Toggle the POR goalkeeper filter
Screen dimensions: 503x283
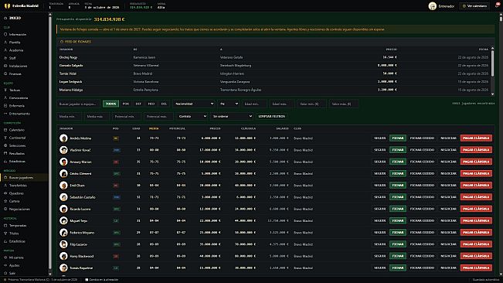coord(126,104)
